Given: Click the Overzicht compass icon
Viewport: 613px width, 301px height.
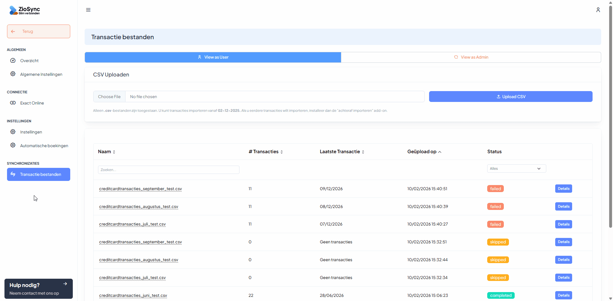Looking at the screenshot, I should point(13,61).
